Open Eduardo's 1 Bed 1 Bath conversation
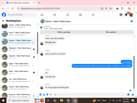This screenshot has height=103, width=137. [18, 57]
